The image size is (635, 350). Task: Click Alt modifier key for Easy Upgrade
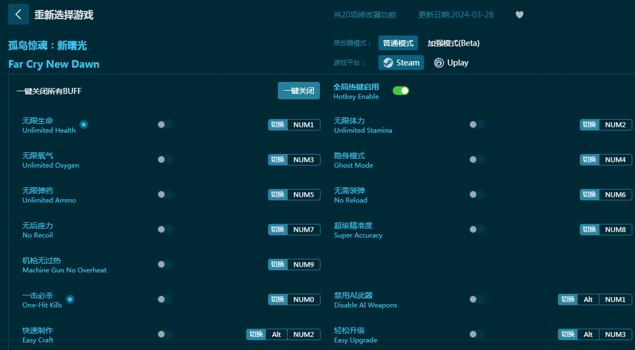coord(588,335)
